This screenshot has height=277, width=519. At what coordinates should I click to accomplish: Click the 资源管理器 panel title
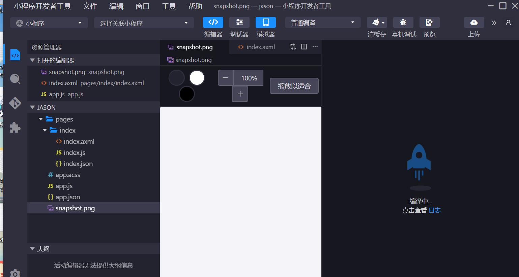tap(47, 47)
